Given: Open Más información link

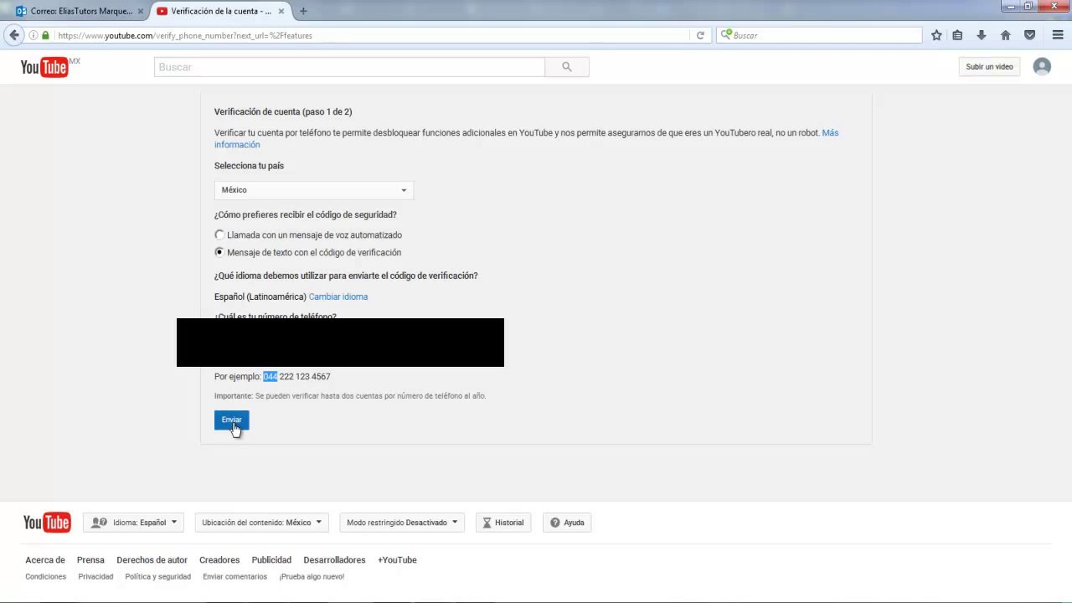Looking at the screenshot, I should [829, 133].
